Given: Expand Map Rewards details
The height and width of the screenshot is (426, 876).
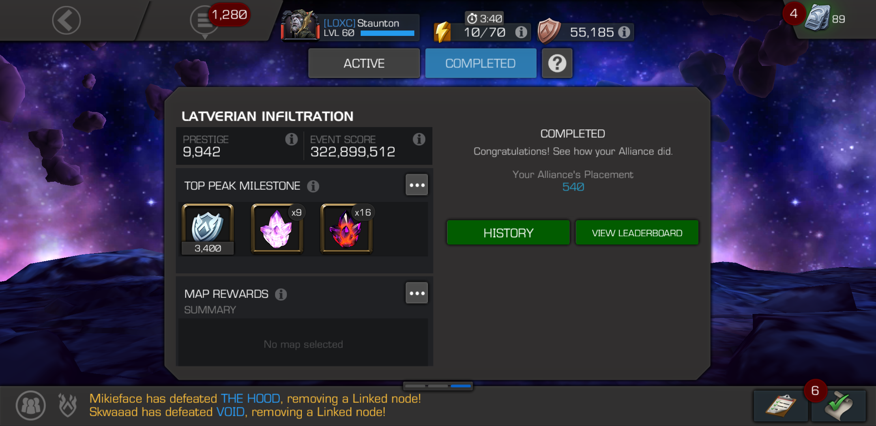Looking at the screenshot, I should tap(417, 293).
